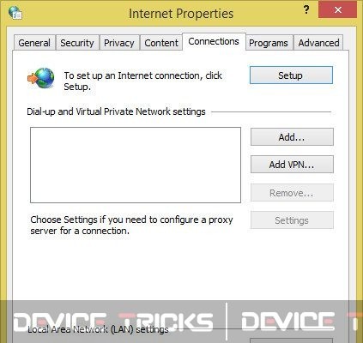Click the greyed-out Remove... button

292,193
